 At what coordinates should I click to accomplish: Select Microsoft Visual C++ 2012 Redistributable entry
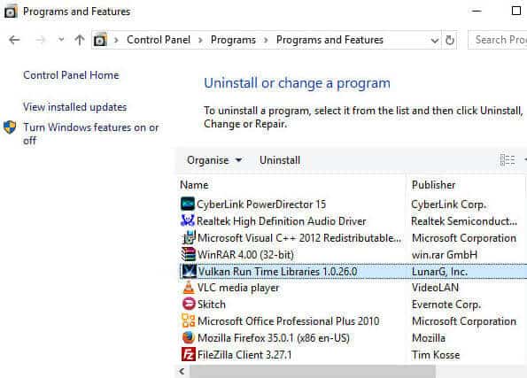[299, 238]
